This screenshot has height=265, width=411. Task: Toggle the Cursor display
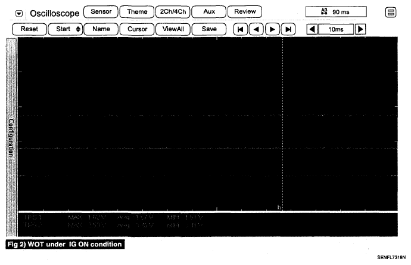point(137,29)
